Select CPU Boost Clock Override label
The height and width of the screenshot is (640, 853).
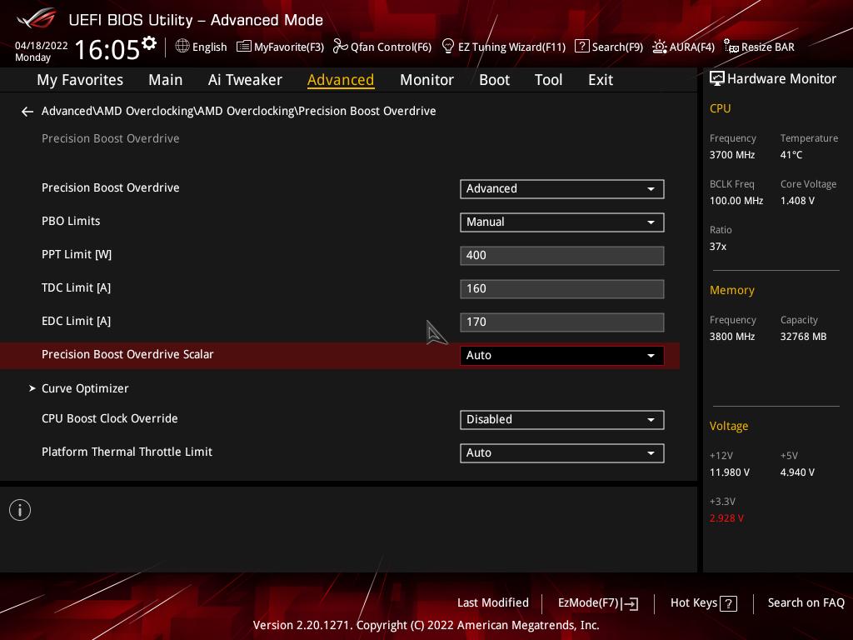[x=110, y=418]
